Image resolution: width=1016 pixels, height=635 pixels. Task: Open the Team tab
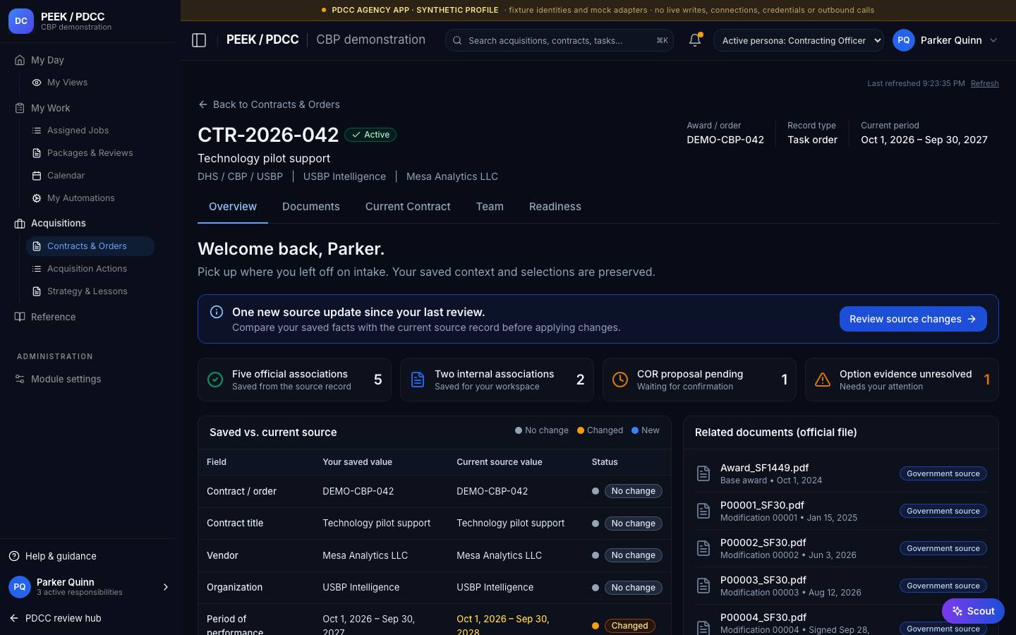[x=490, y=207]
